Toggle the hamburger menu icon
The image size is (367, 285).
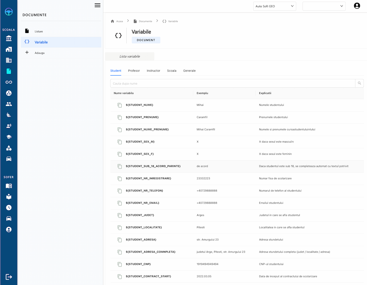pos(98,5)
